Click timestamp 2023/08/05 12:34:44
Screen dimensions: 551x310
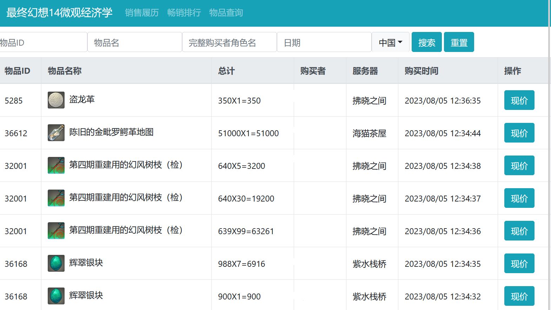pyautogui.click(x=443, y=133)
